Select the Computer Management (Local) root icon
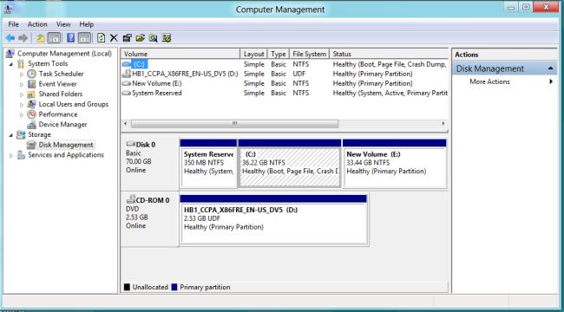Viewport: 564px width, 312px height. pos(10,54)
